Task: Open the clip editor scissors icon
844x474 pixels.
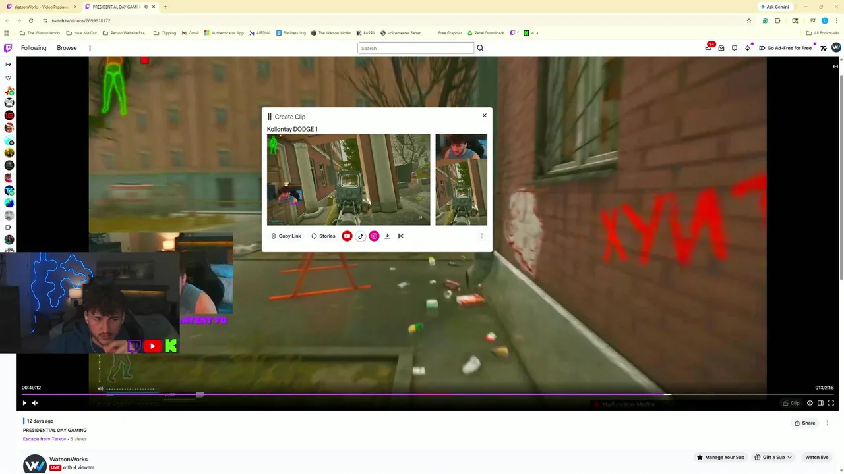Action: point(400,236)
